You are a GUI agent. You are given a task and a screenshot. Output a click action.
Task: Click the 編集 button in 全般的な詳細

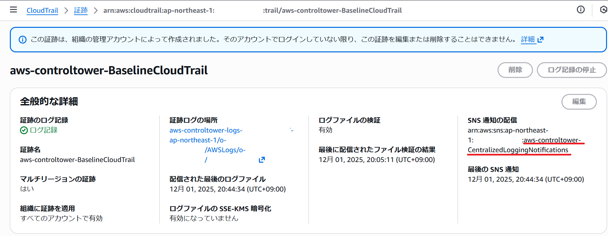[x=579, y=101]
